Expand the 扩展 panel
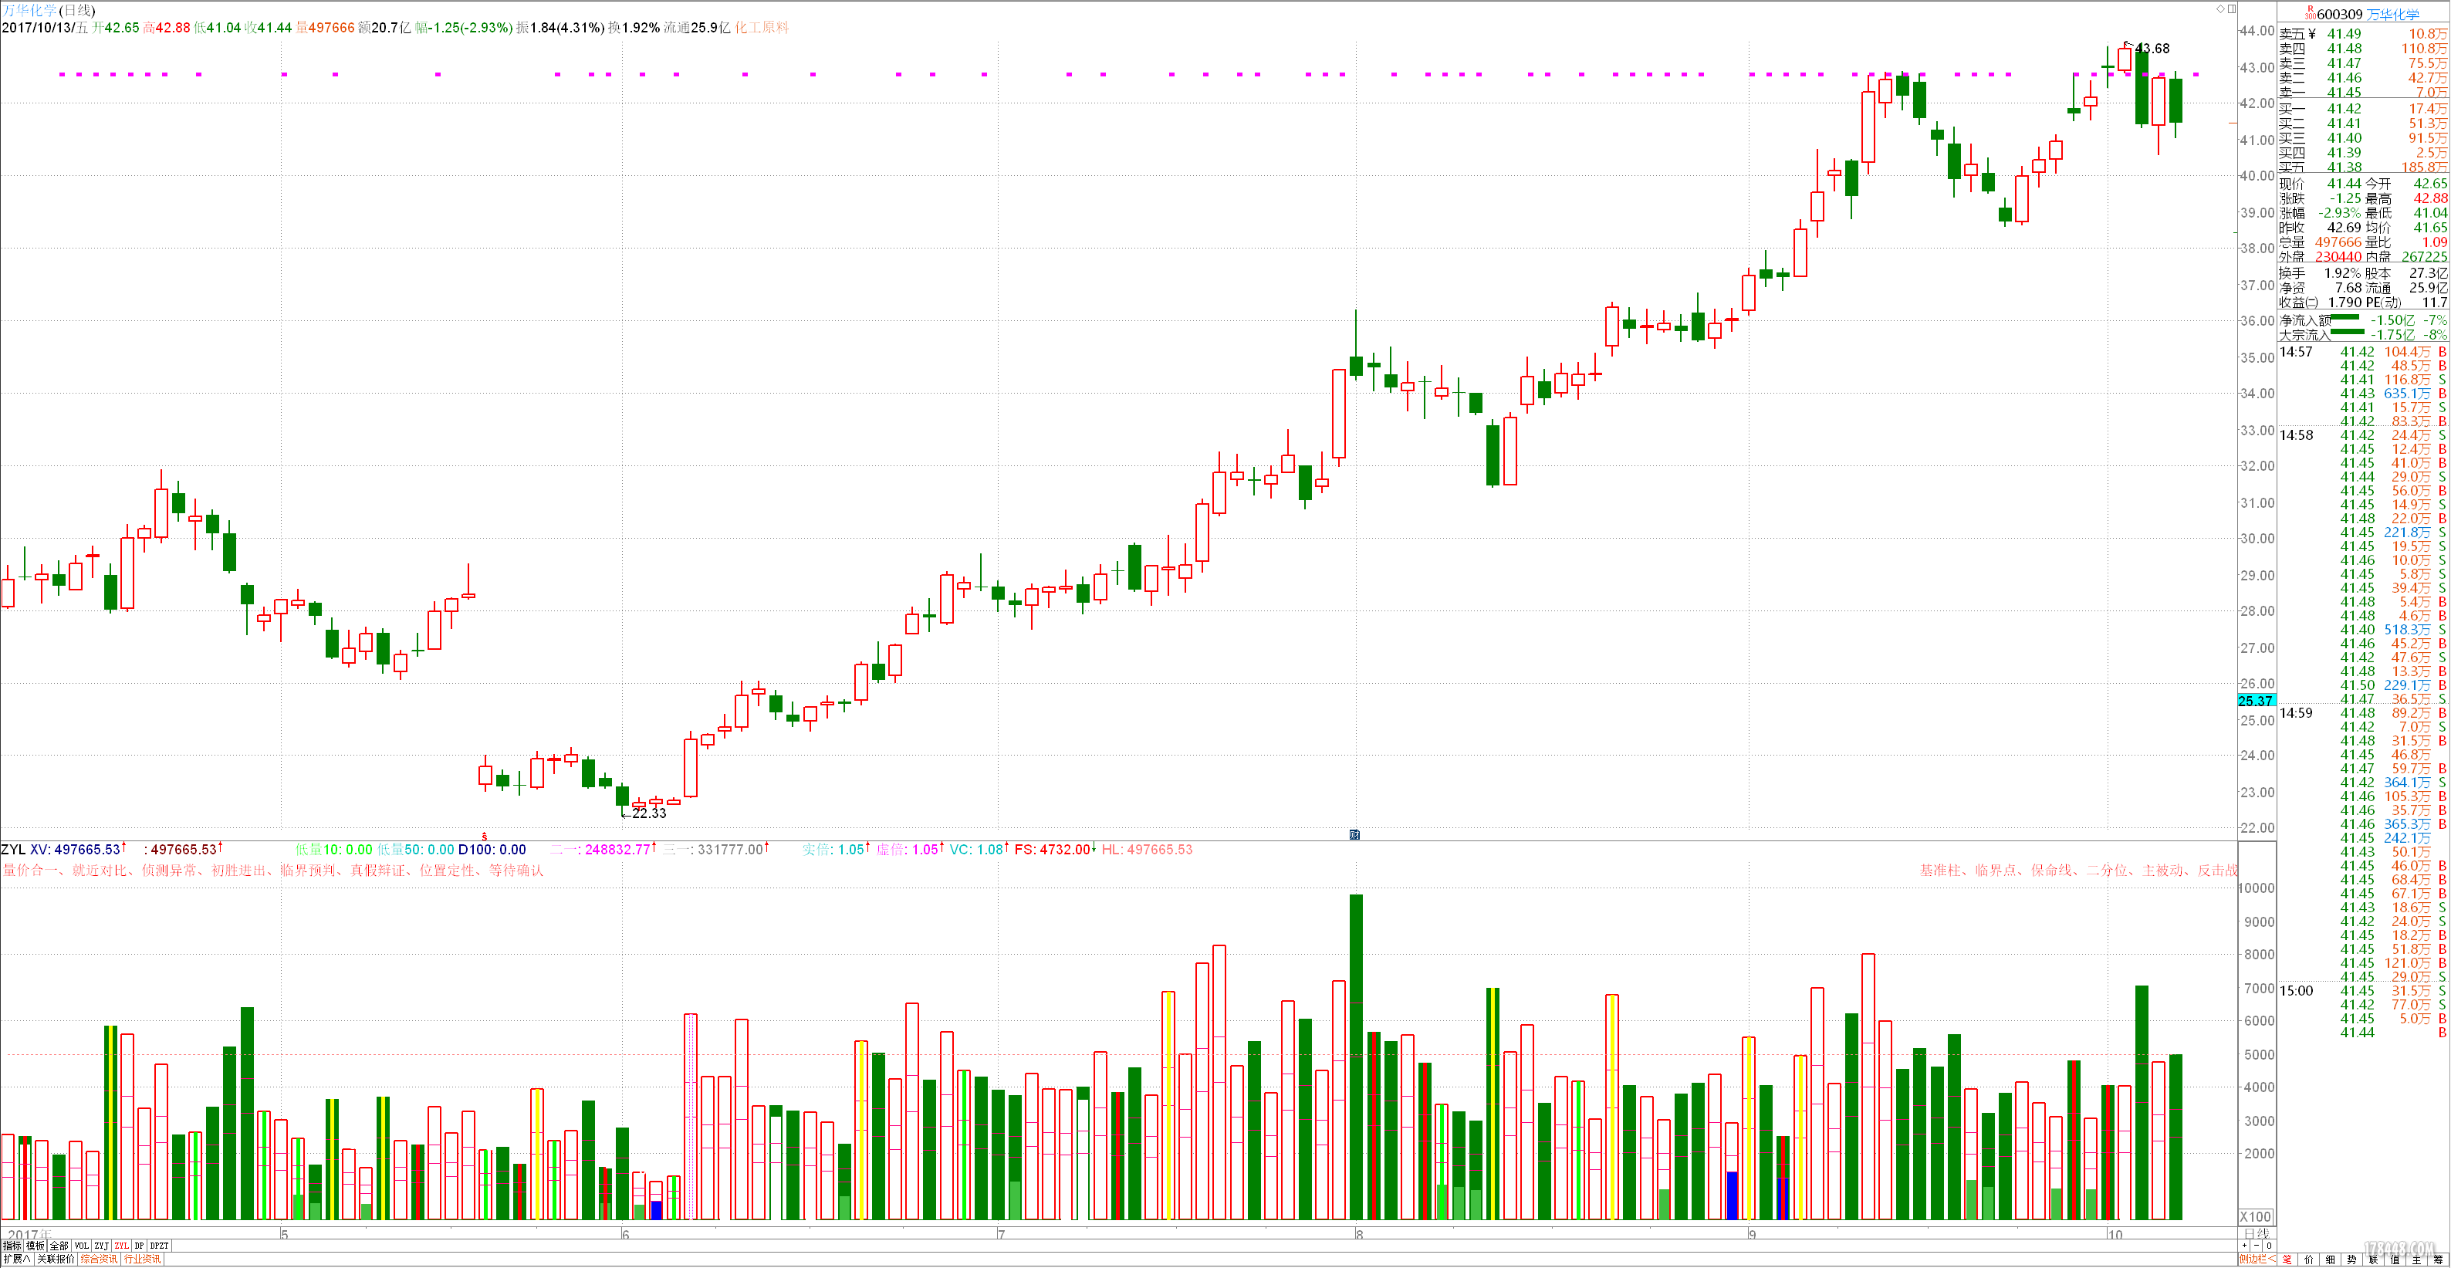This screenshot has height=1268, width=2451. 17,1259
